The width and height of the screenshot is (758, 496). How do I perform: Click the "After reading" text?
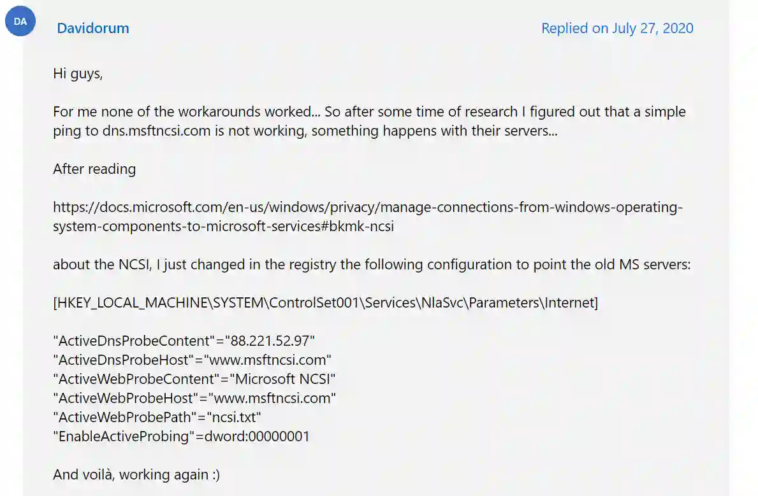pyautogui.click(x=94, y=169)
